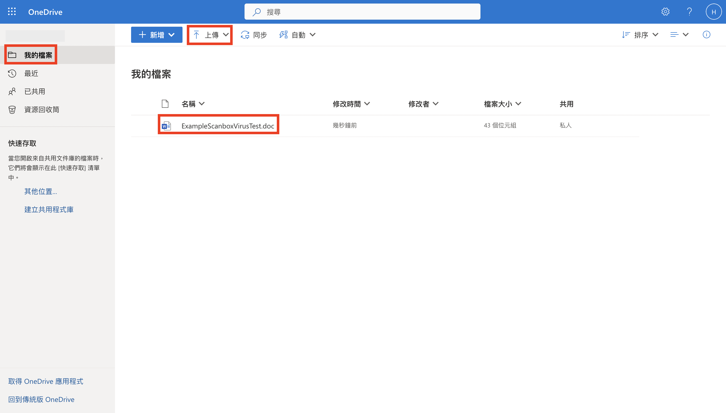The height and width of the screenshot is (413, 726).
Task: Open the settings gear icon
Action: tap(665, 12)
